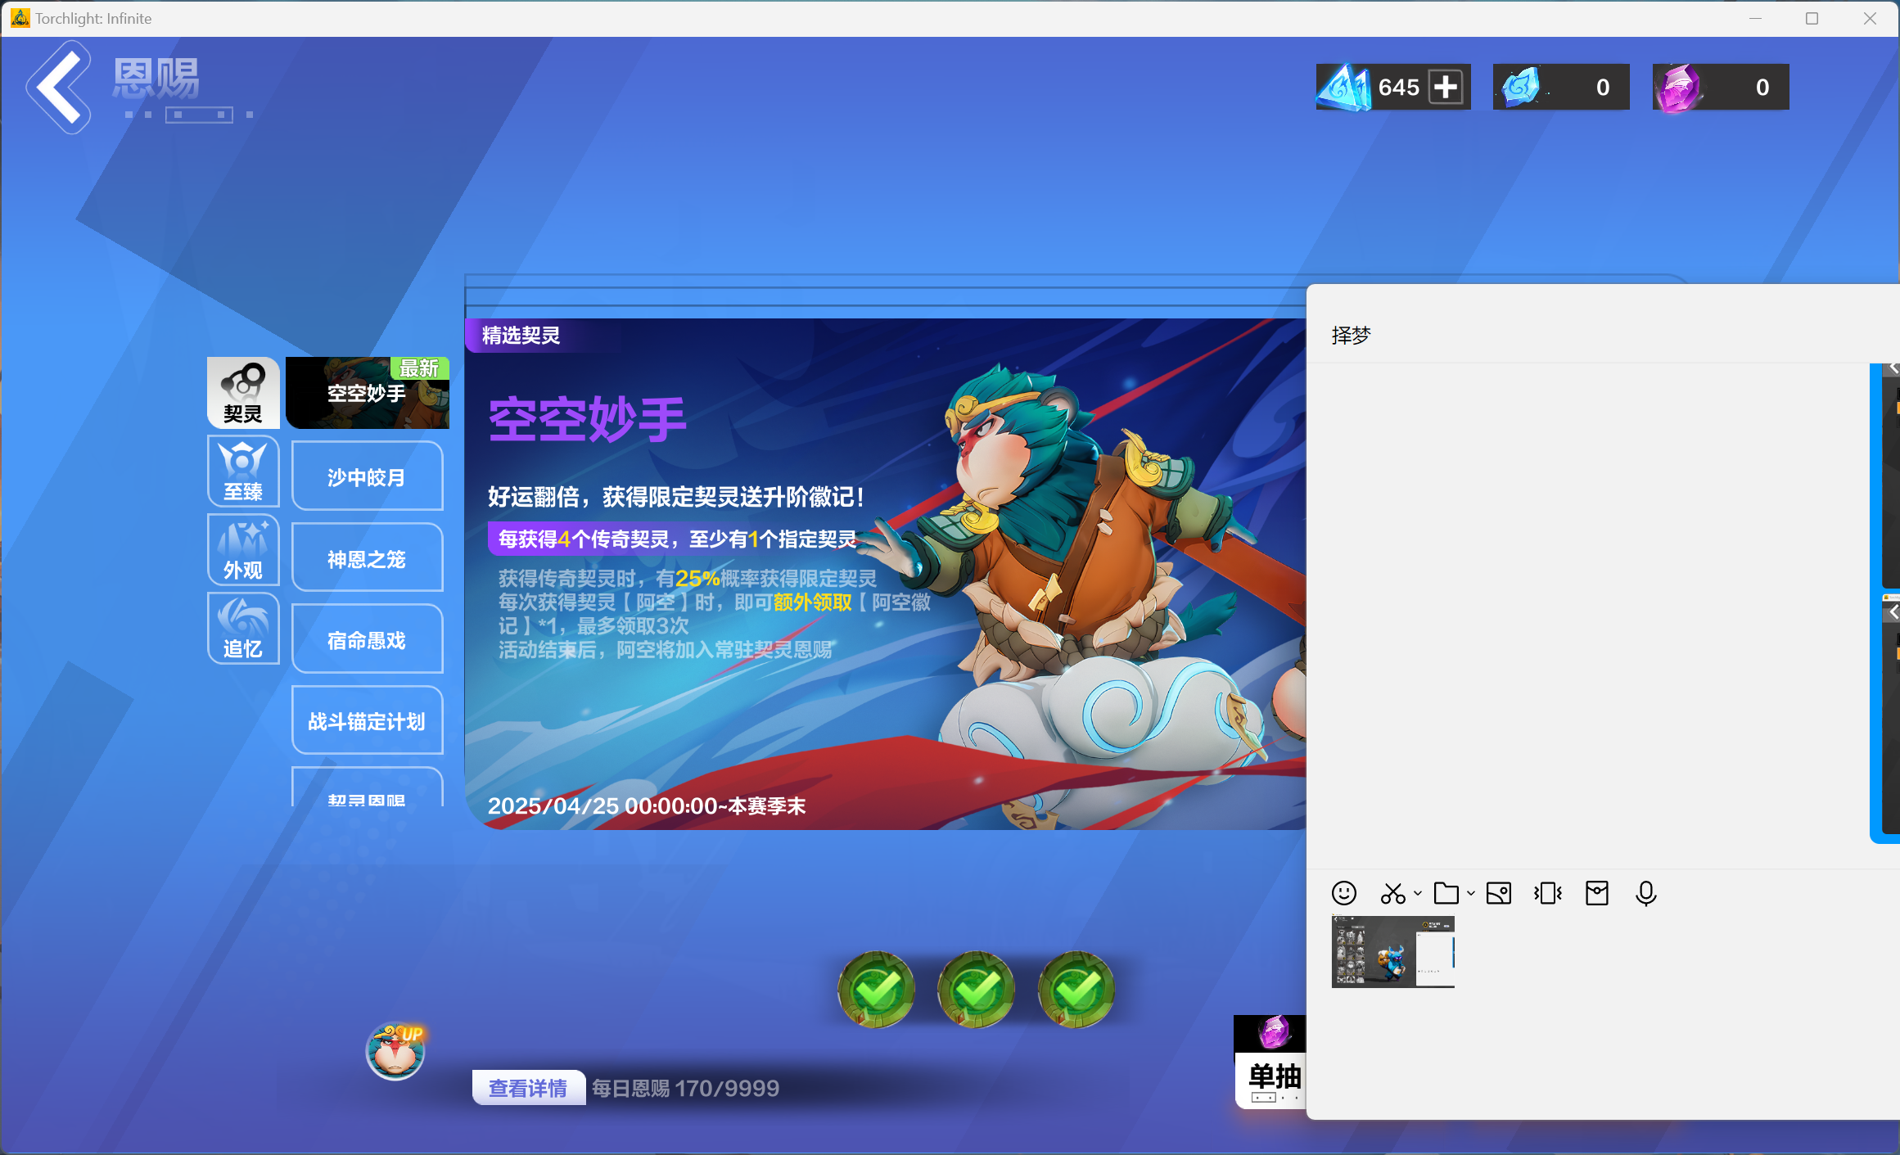Expand the screenshot tool dropdown arrow
The height and width of the screenshot is (1155, 1900).
pos(1418,893)
